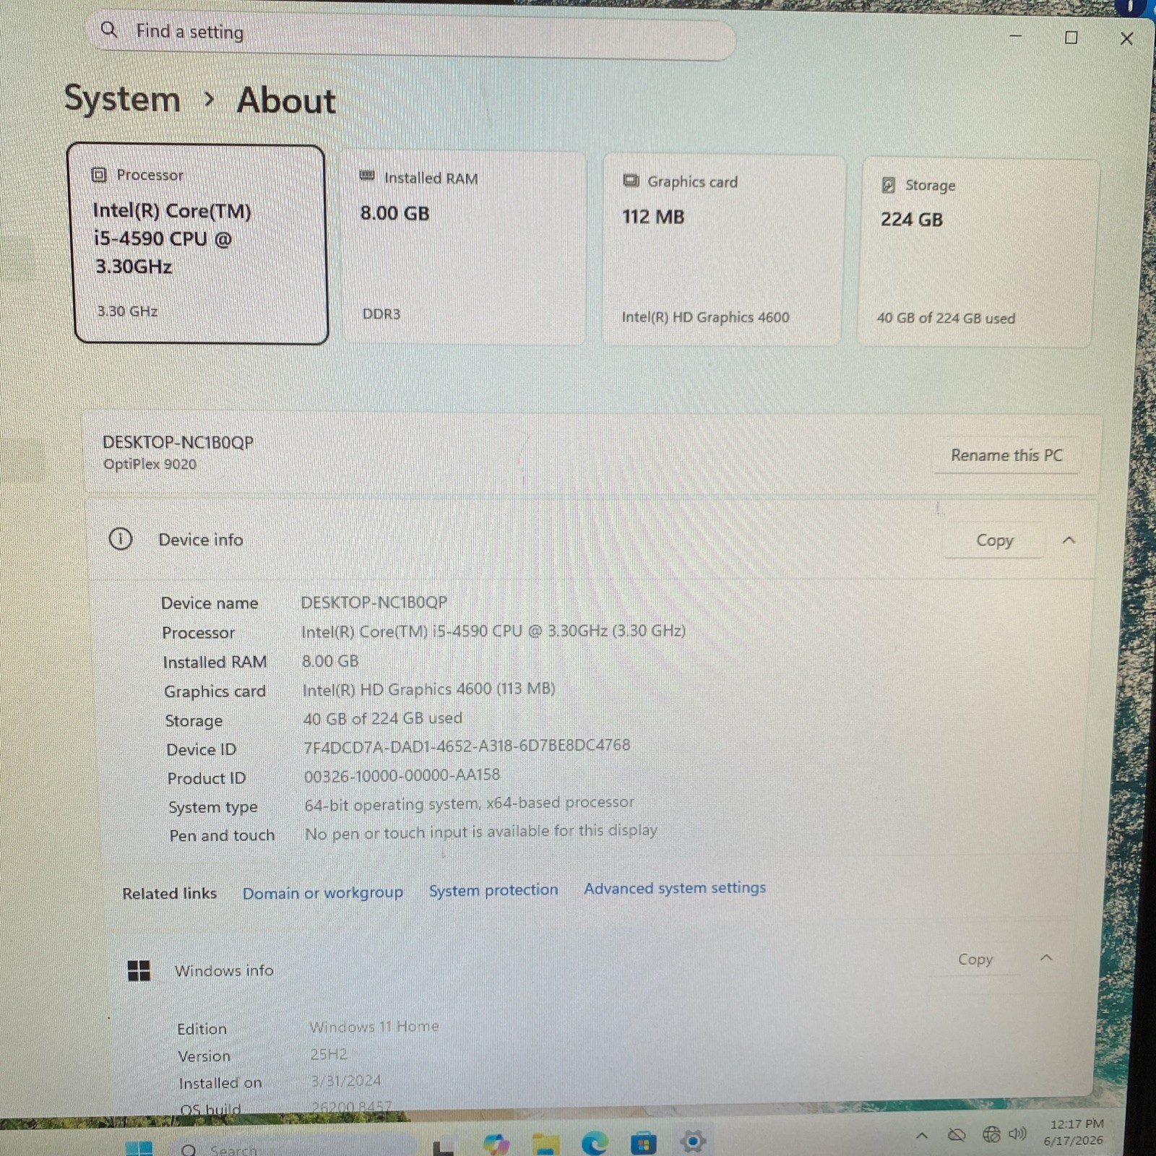Click the Processor chip icon
The image size is (1156, 1156).
coord(99,174)
